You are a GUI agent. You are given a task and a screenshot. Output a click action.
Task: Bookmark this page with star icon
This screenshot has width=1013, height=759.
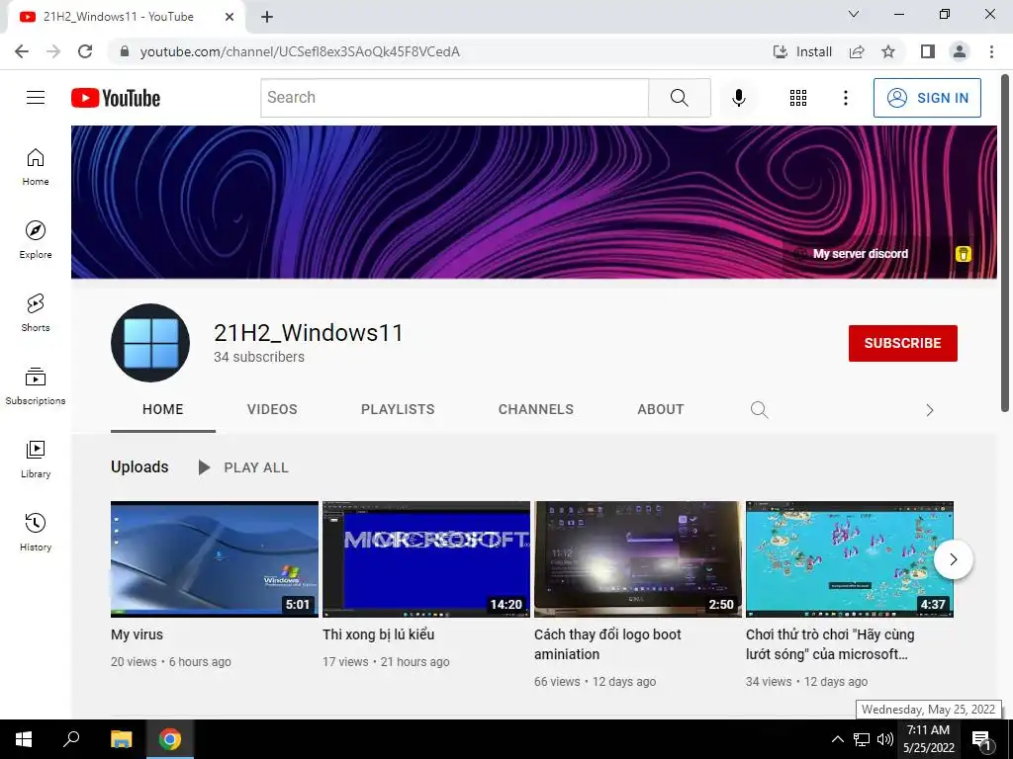tap(888, 51)
